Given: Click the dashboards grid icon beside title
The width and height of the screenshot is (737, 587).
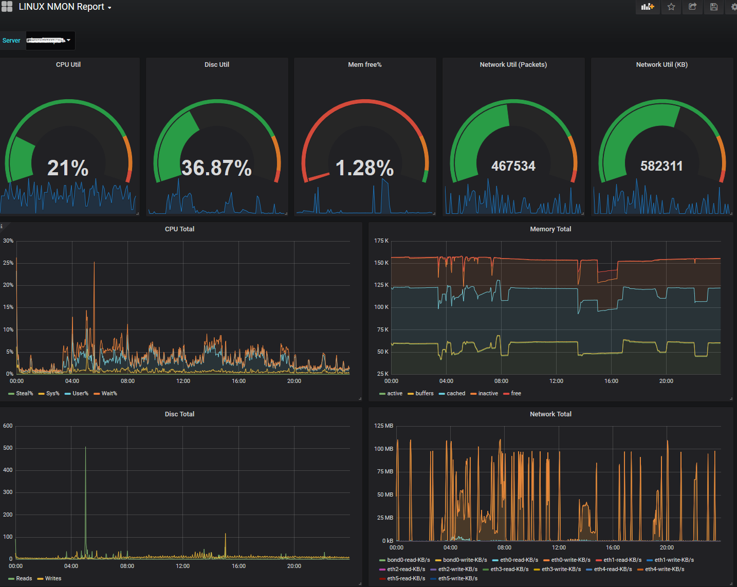Looking at the screenshot, I should pos(7,7).
